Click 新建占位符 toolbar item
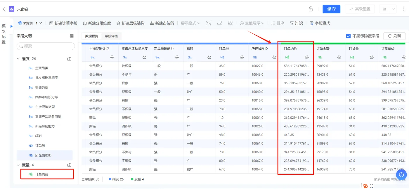Screen dimensions: 409x189 (x=162, y=23)
